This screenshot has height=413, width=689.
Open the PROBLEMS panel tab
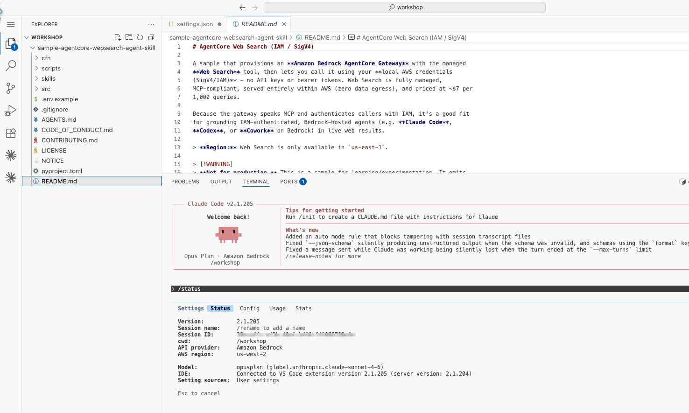pyautogui.click(x=185, y=182)
